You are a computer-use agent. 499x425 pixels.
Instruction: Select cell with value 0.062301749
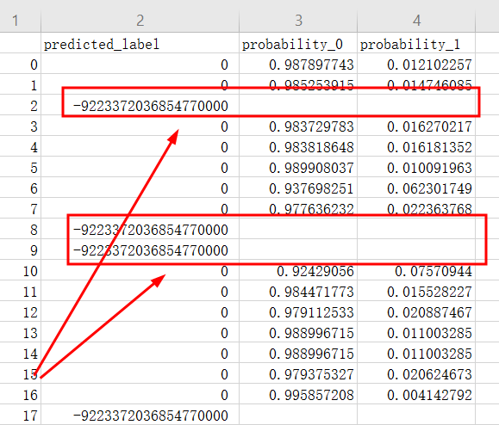pyautogui.click(x=416, y=188)
